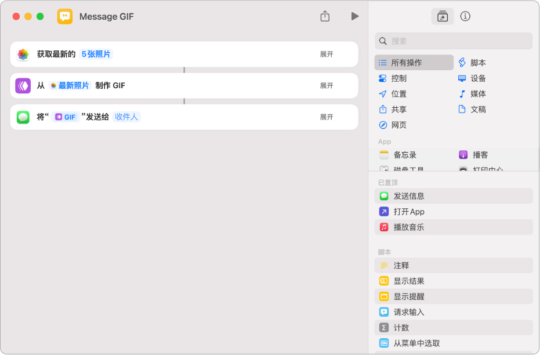This screenshot has width=540, height=355.
Task: Add the 显示提醒 action
Action: [454, 296]
